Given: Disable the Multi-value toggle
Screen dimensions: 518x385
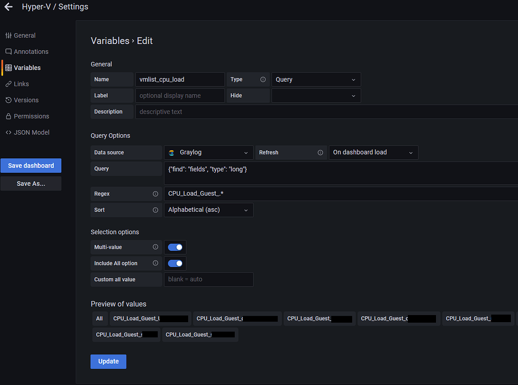Looking at the screenshot, I should (175, 247).
